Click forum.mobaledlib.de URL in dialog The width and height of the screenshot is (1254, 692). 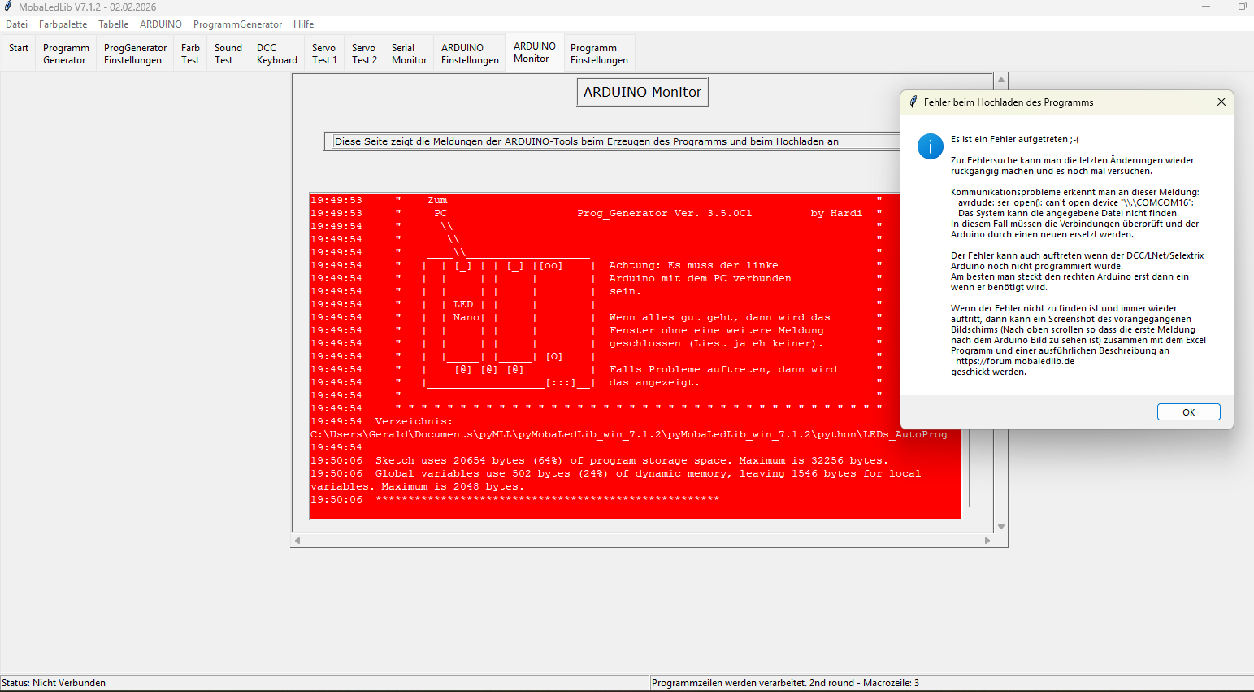click(1014, 362)
